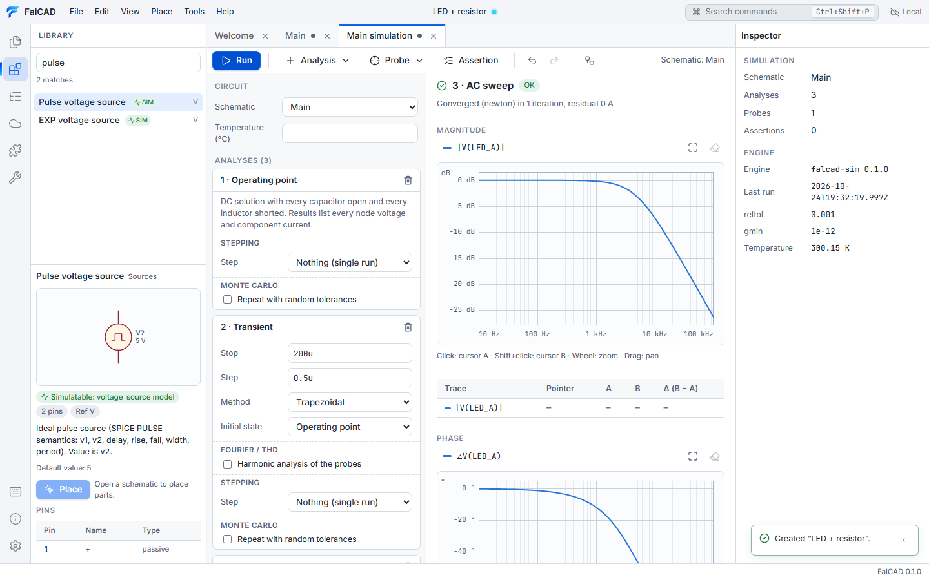Click the library search field
This screenshot has width=929, height=580.
(118, 63)
